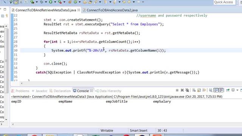Click the Clear Console icon

194,90
